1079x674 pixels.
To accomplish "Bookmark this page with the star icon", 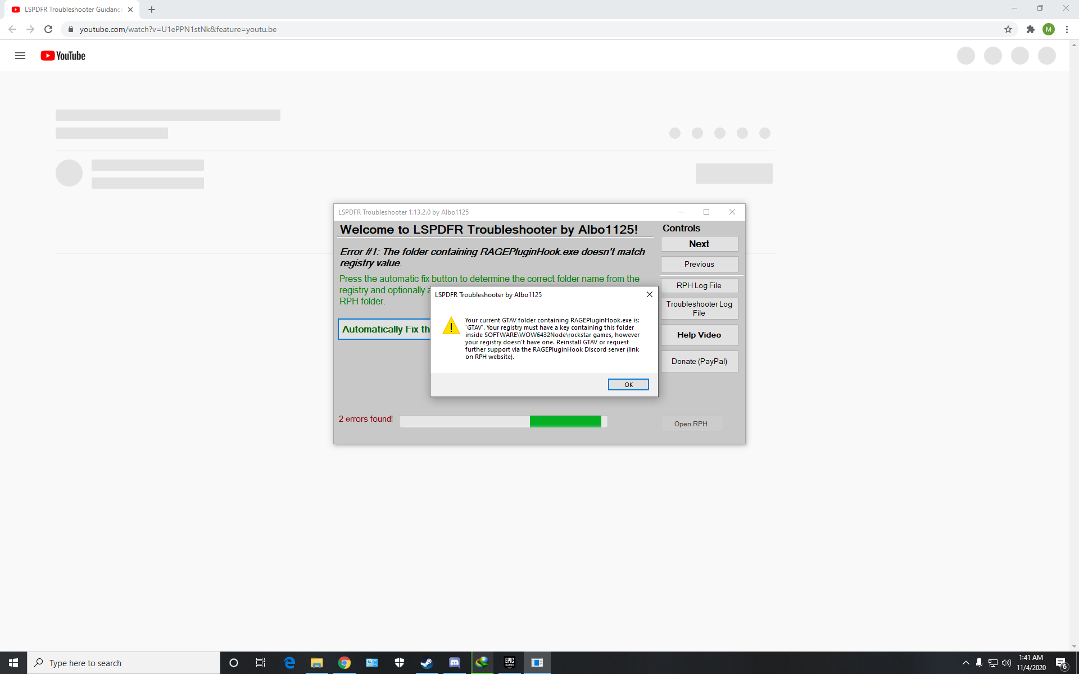I will (1008, 29).
